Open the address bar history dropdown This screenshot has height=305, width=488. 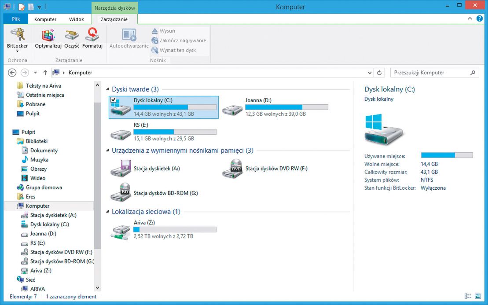click(370, 73)
